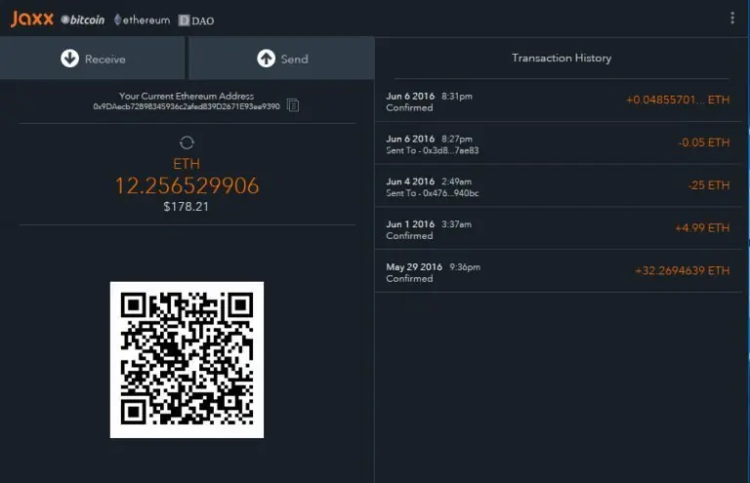Click the receive QR code
This screenshot has height=483, width=750.
coord(187,360)
